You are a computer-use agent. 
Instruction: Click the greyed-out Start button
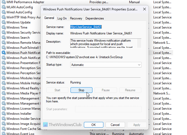(57, 90)
